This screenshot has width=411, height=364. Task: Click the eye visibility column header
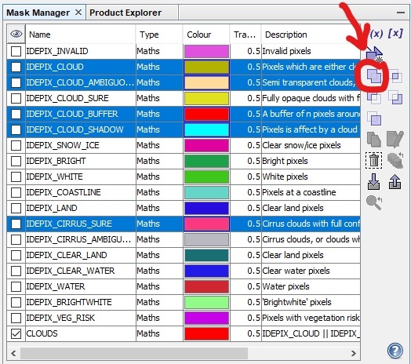point(16,34)
